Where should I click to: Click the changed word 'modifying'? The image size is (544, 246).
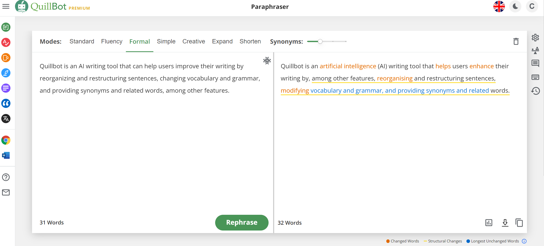(x=295, y=91)
